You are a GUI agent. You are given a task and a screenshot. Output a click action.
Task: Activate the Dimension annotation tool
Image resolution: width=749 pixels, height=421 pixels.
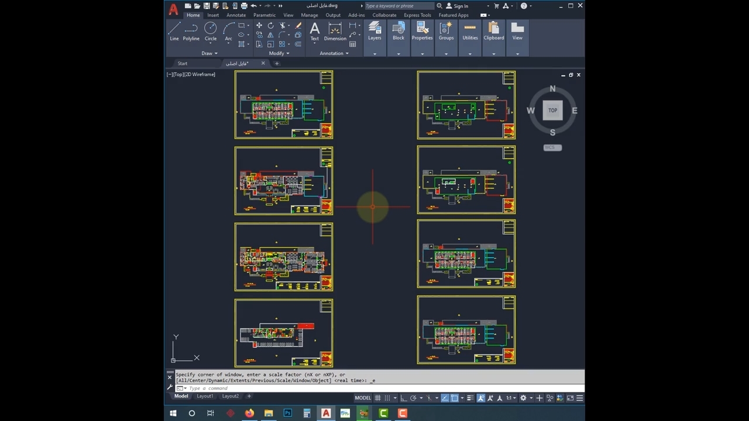click(x=335, y=31)
